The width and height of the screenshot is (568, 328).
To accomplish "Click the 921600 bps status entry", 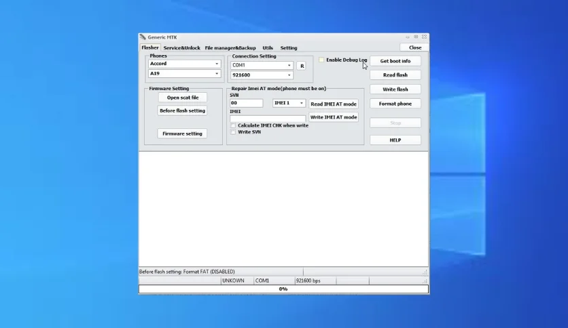I will [x=315, y=281].
